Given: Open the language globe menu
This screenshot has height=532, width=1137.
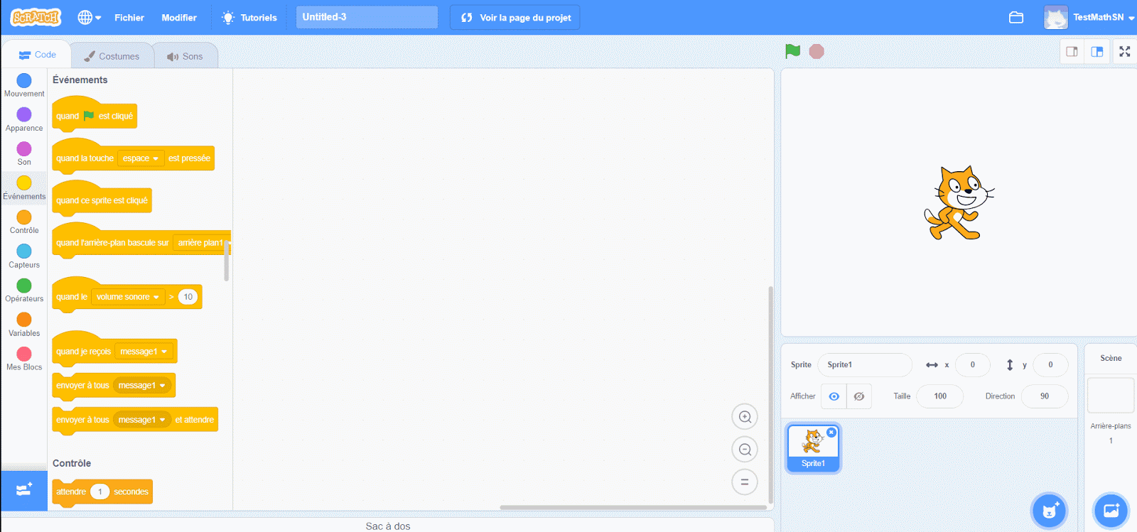Looking at the screenshot, I should pyautogui.click(x=89, y=17).
